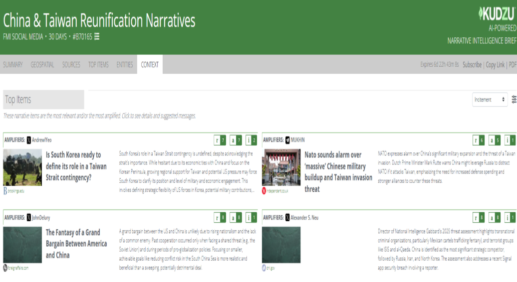This screenshot has width=517, height=282.
Task: Click the "i 1" badge on Grand Bargain item
Action: point(252,218)
